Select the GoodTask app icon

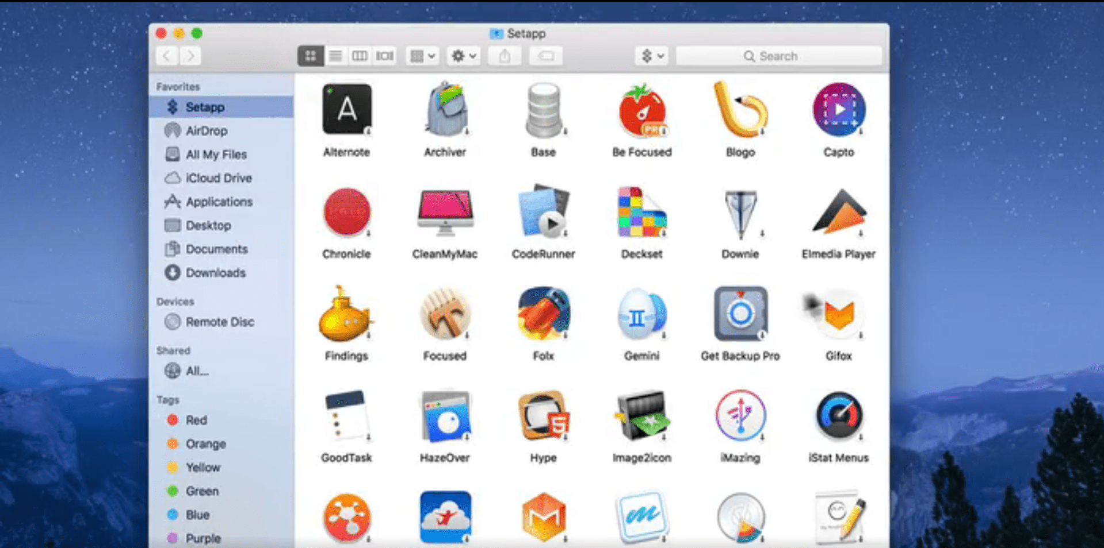[x=346, y=416]
